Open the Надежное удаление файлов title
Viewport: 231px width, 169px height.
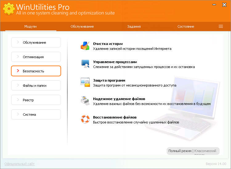[x=119, y=99]
